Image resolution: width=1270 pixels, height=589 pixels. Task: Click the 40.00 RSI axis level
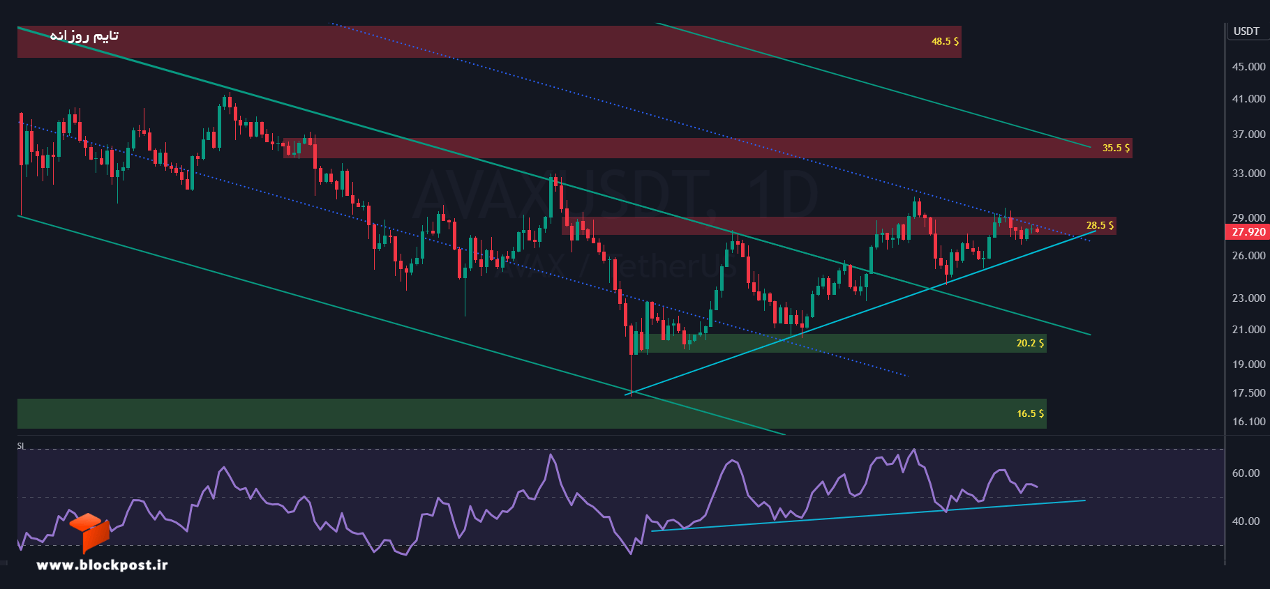pyautogui.click(x=1246, y=521)
